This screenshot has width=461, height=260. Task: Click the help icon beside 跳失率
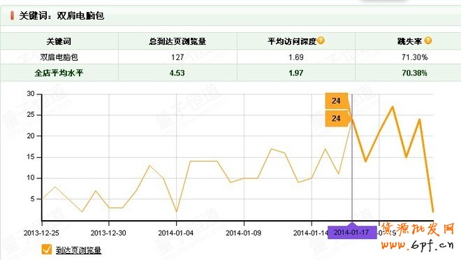tap(428, 41)
